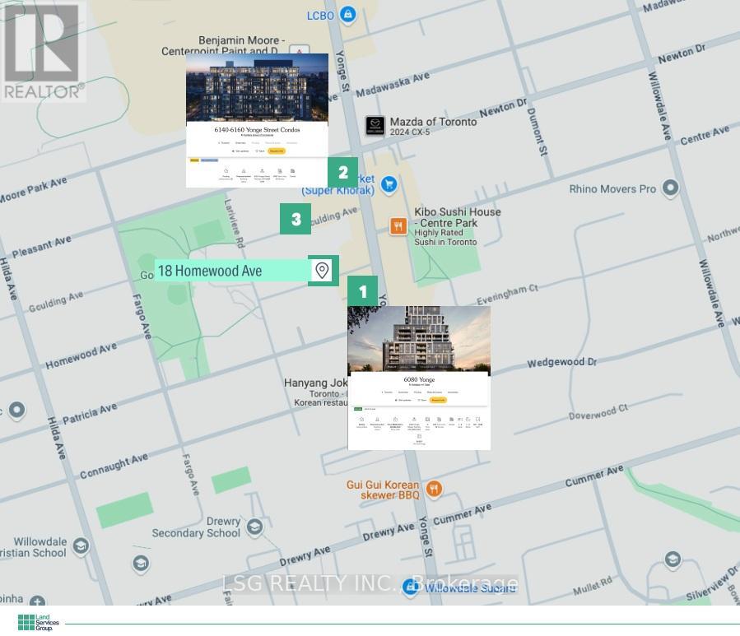This screenshot has height=636, width=740.
Task: Click the "Drewry Secondary School" label
Action: (x=196, y=527)
